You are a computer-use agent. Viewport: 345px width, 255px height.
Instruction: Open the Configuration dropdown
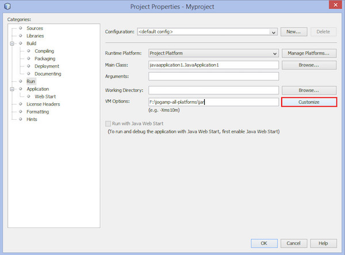point(207,32)
